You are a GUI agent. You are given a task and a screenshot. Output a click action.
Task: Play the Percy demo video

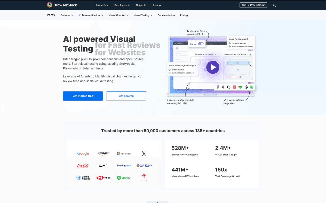tap(213, 67)
